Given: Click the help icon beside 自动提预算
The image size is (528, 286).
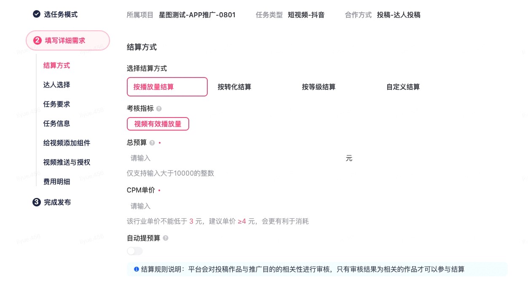Looking at the screenshot, I should coord(166,238).
